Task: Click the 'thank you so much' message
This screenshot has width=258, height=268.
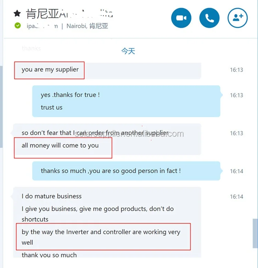Action: tap(49, 255)
